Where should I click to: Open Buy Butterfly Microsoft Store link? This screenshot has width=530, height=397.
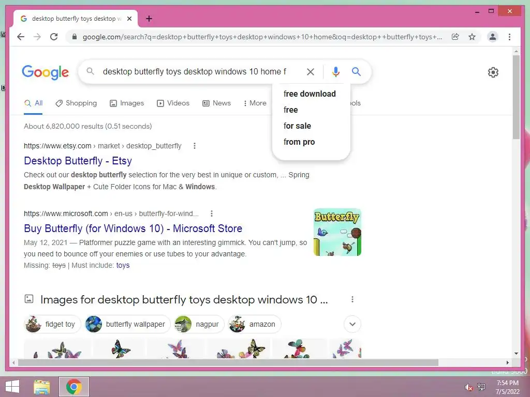click(133, 228)
